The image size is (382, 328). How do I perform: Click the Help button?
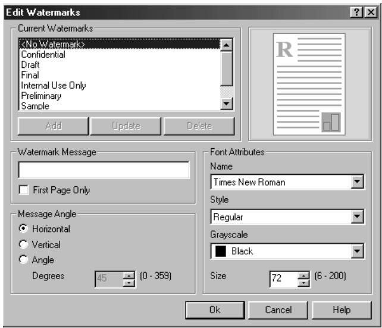click(x=342, y=310)
